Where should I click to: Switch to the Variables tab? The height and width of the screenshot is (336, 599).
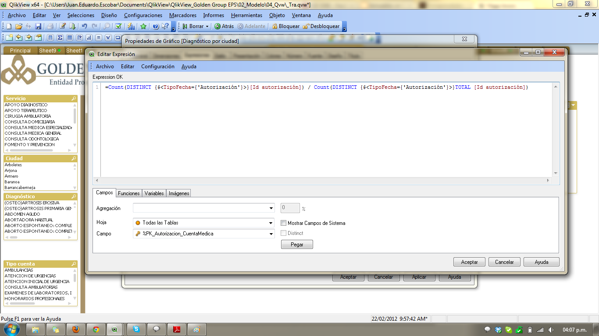tap(154, 193)
